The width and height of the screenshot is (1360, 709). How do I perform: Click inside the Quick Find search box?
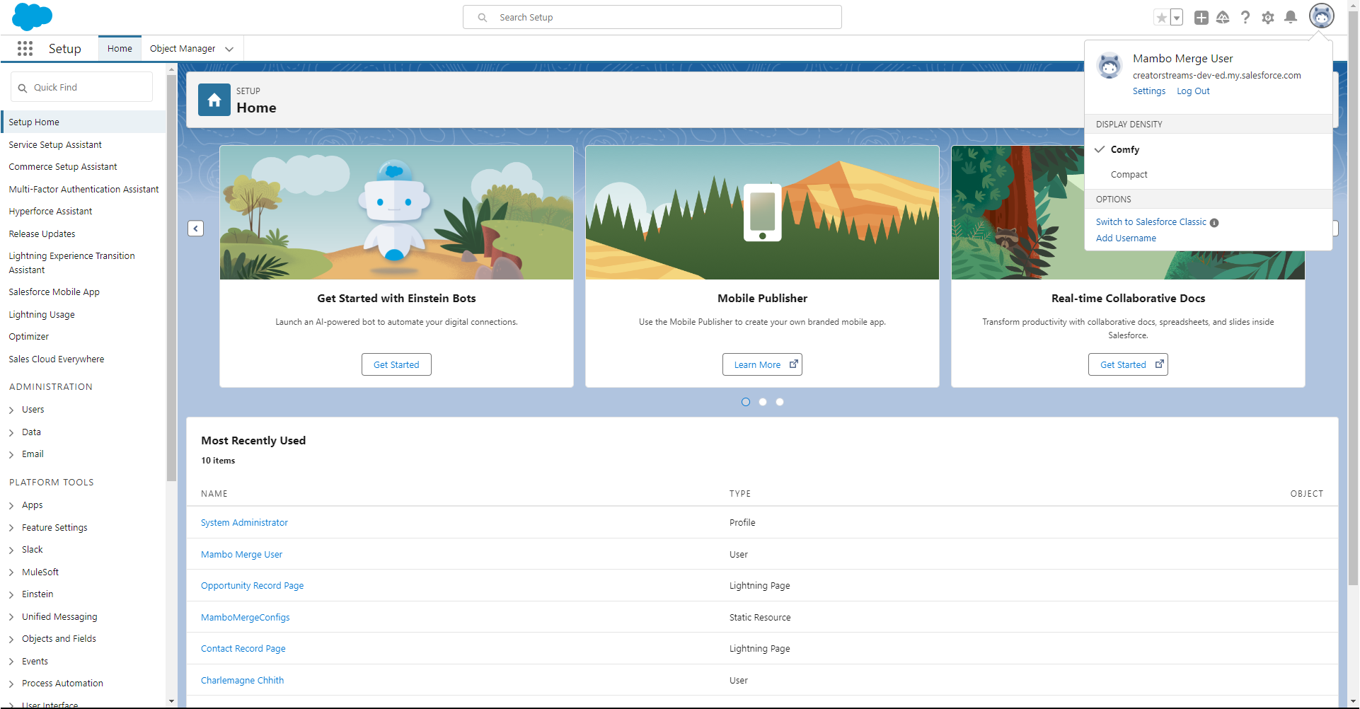(x=81, y=86)
